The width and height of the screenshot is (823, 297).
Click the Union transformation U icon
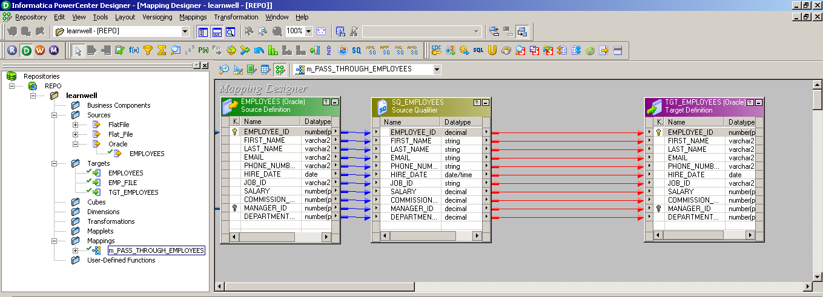pos(492,50)
